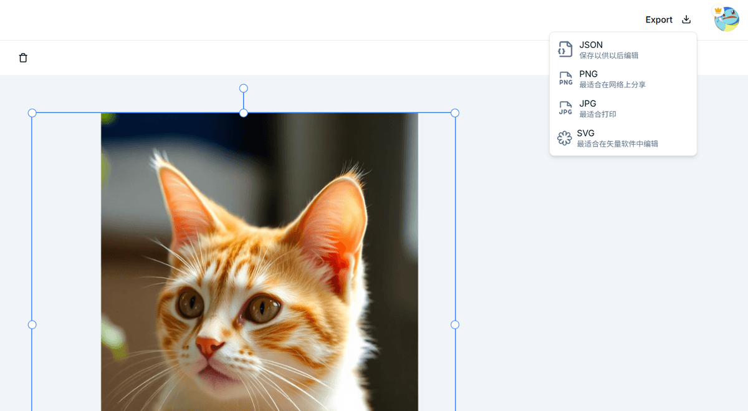Click the download arrow icon beside Export

[x=686, y=19]
